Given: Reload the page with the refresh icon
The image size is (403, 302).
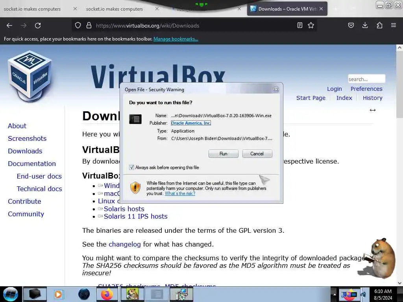Looking at the screenshot, I should coord(38,26).
